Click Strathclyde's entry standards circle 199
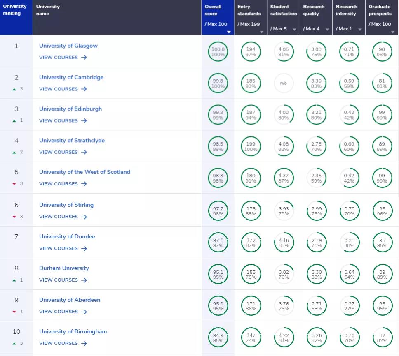This screenshot has width=399, height=356. click(251, 147)
